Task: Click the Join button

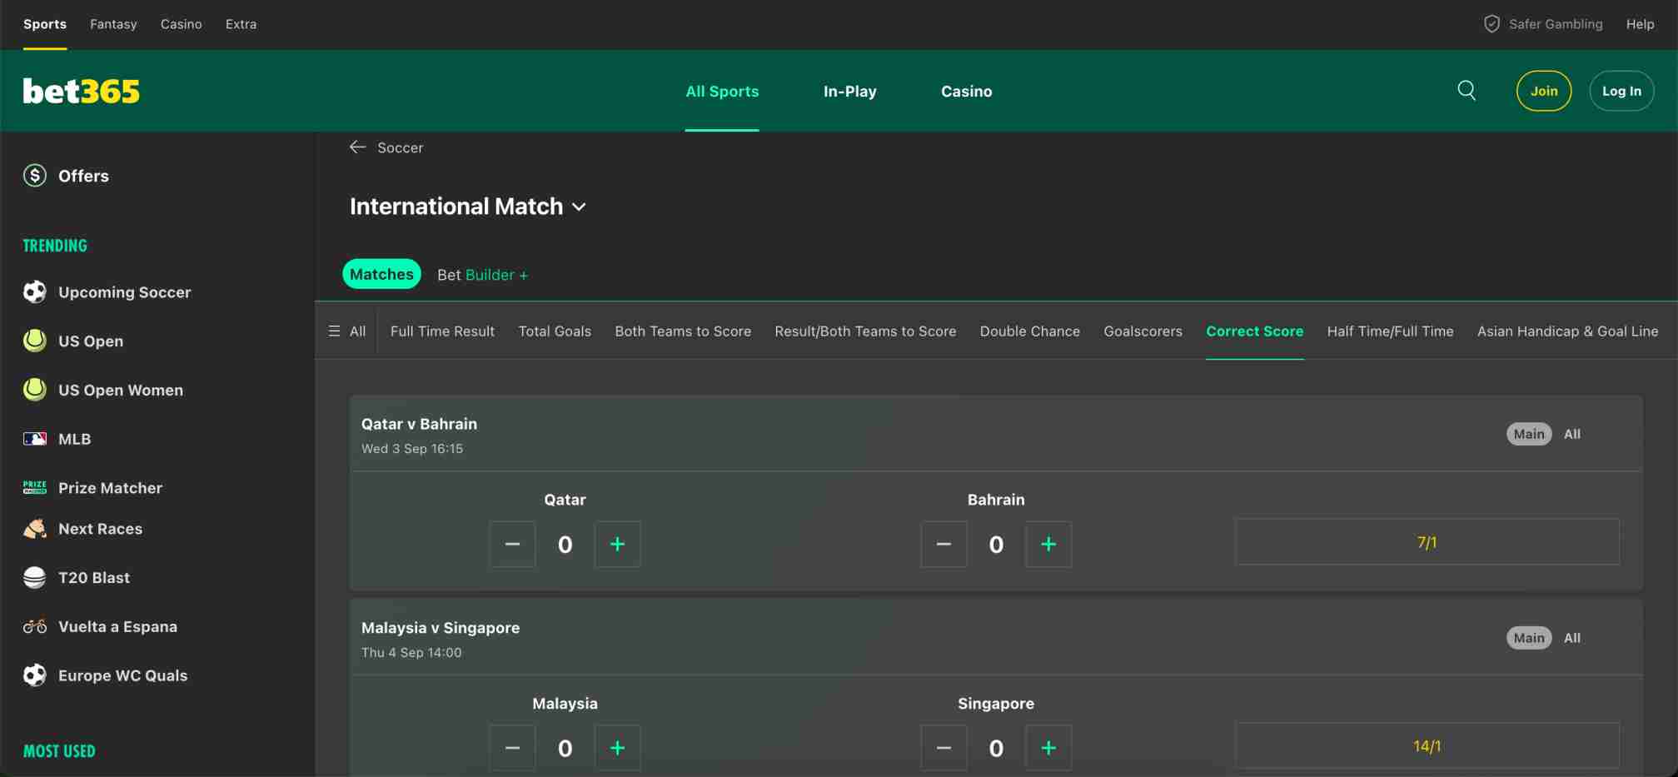Action: click(x=1544, y=91)
